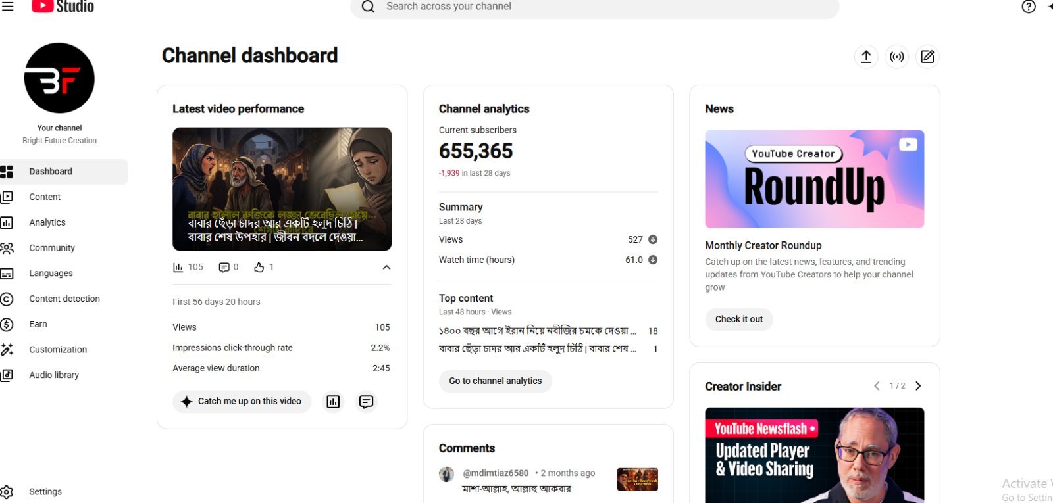Open the latest video thumbnail
Image resolution: width=1053 pixels, height=503 pixels.
pos(282,189)
